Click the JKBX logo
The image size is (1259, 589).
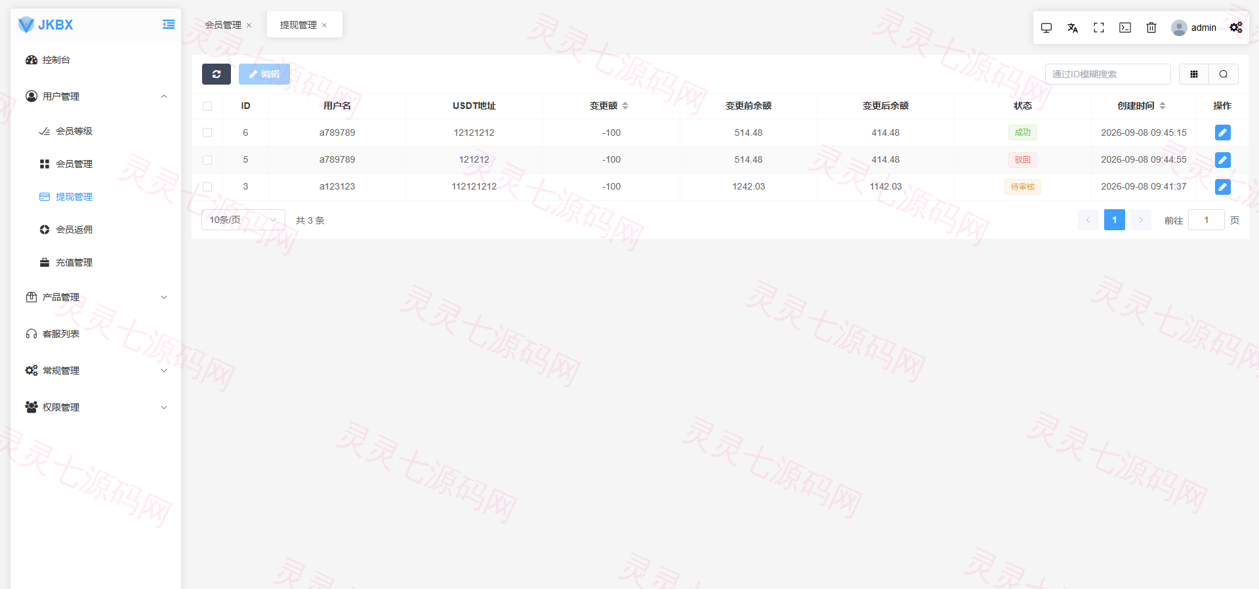point(46,25)
